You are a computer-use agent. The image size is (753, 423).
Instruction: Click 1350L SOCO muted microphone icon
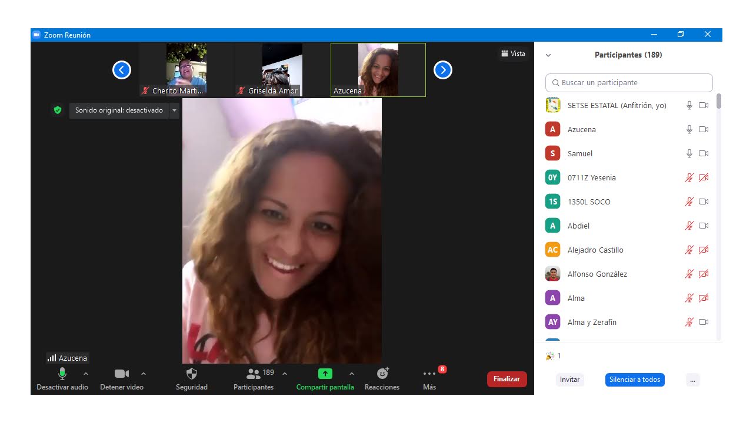tap(689, 202)
